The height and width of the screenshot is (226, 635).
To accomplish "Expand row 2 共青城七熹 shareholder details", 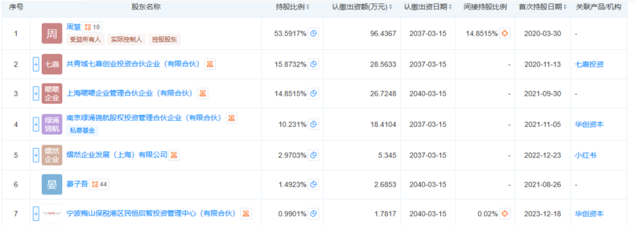I will [36, 64].
